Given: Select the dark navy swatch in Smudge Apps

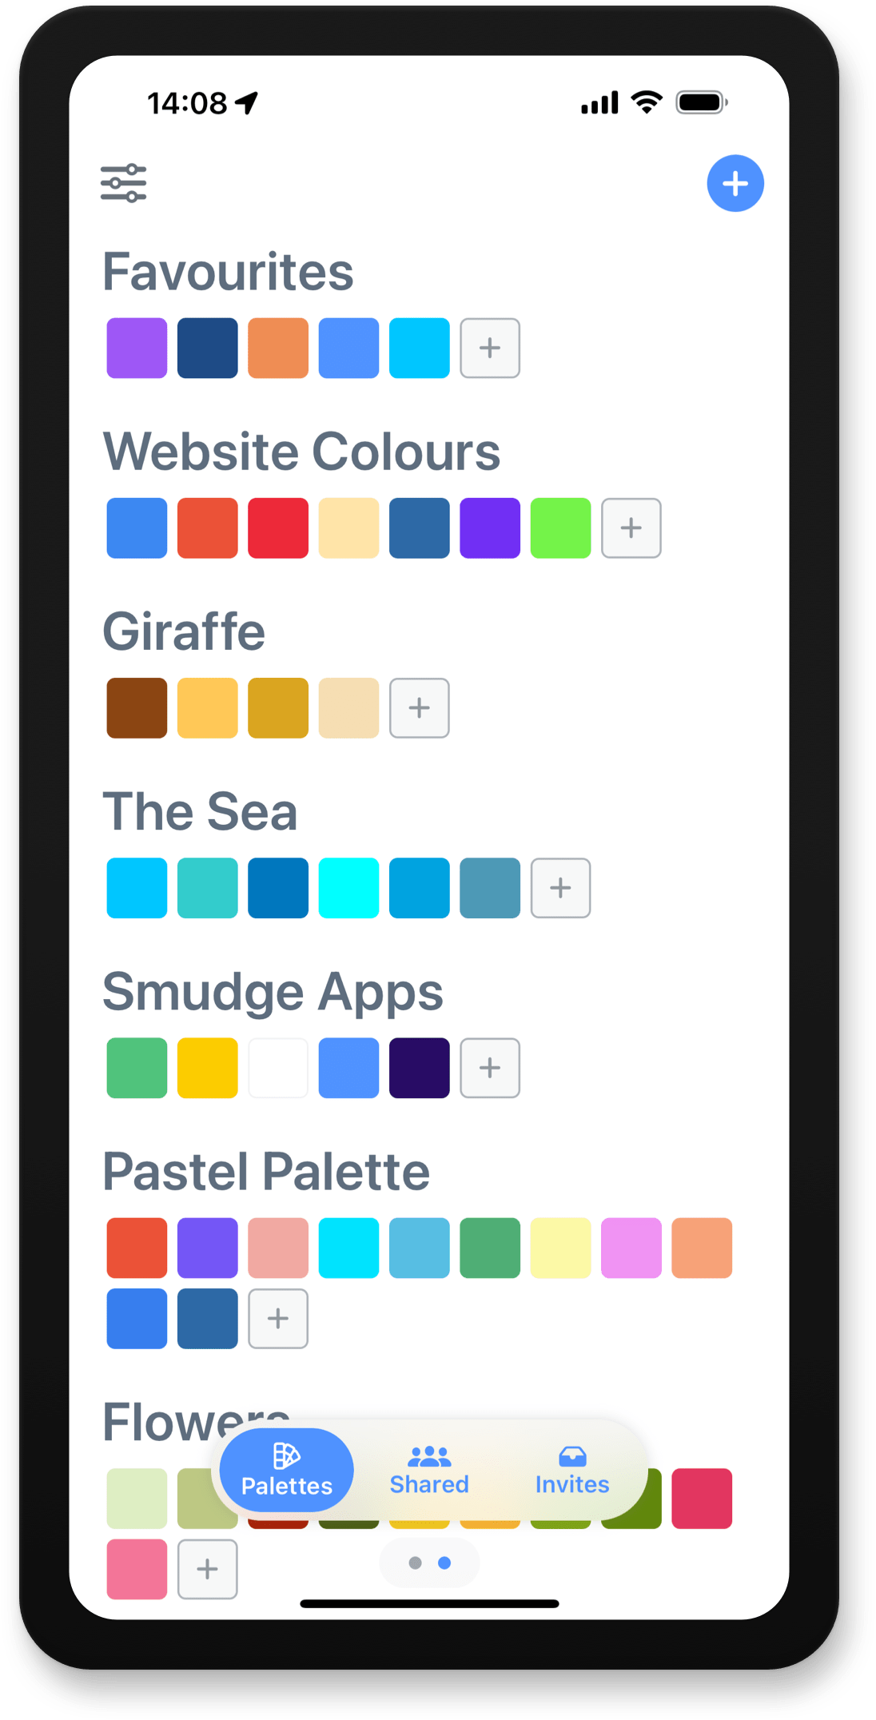Looking at the screenshot, I should (x=419, y=1068).
